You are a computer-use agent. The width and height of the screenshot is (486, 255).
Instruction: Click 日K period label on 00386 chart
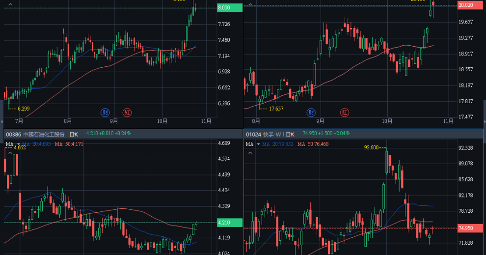coord(74,134)
